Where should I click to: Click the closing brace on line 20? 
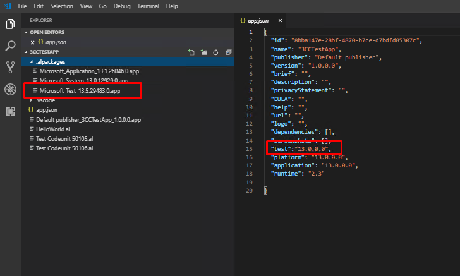coord(265,191)
